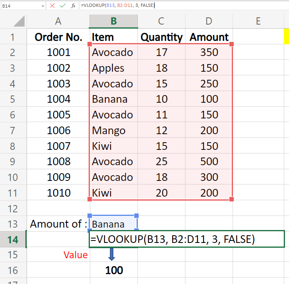Select column E header
Screen dimensions: 289x284
[x=258, y=21]
